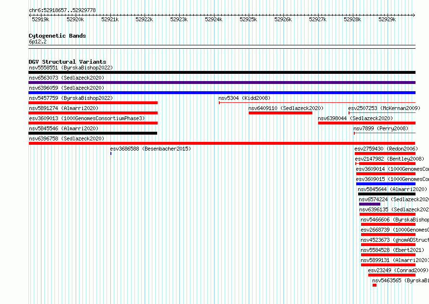Click the long red nsv6396758 variant bar

coord(222,143)
